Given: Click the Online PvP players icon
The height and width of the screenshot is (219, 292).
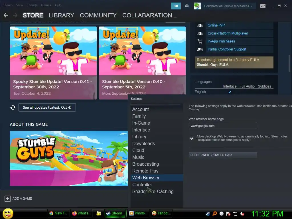Looking at the screenshot, I should 200,25.
